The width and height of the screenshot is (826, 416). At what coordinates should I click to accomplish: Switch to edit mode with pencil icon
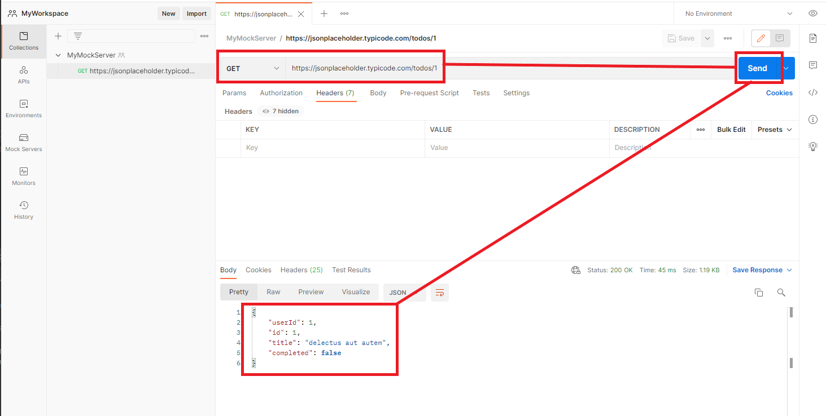(x=761, y=38)
